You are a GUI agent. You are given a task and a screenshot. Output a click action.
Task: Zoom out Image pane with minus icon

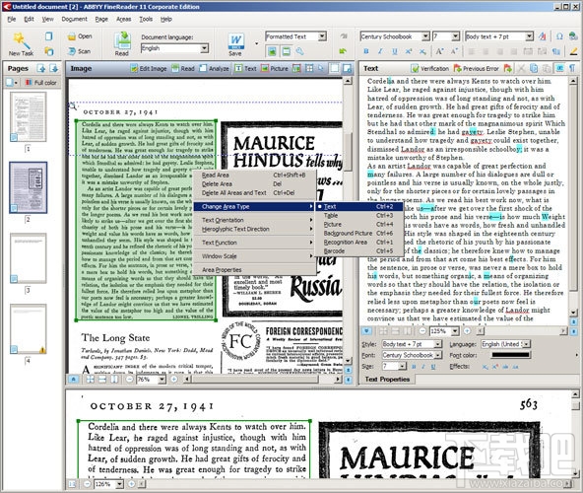129,380
